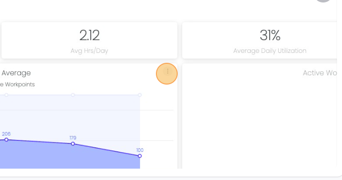Click the Active Wo panel heading
This screenshot has height=180, width=342.
pyautogui.click(x=320, y=73)
